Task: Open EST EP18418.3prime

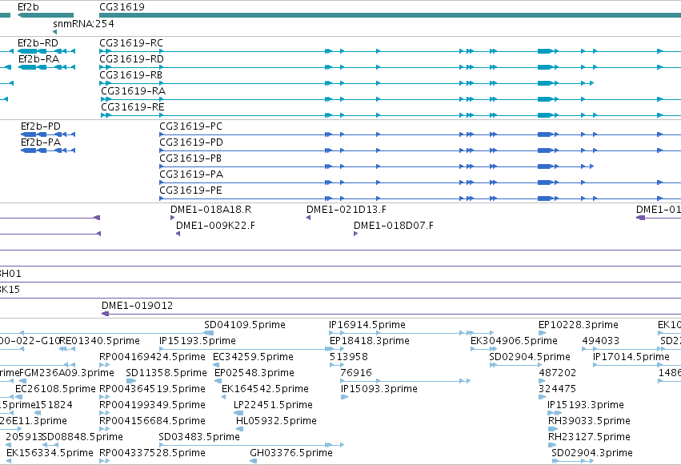Action: 370,341
